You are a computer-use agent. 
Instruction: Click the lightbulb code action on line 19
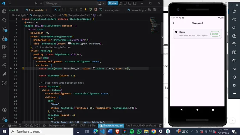point(23,68)
